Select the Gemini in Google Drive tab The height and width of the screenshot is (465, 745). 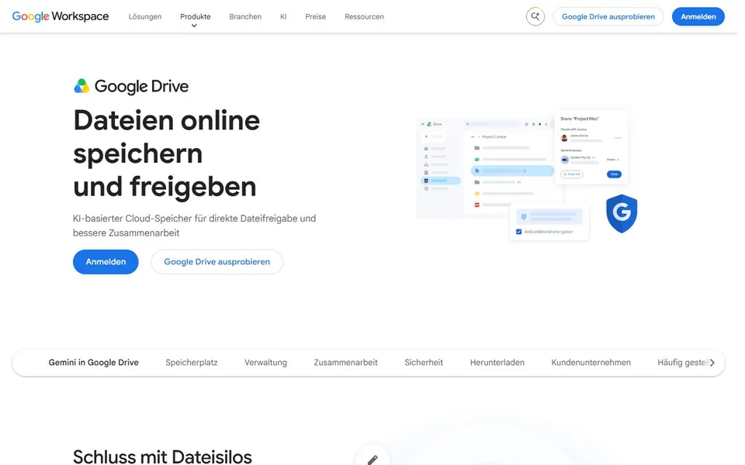coord(94,363)
